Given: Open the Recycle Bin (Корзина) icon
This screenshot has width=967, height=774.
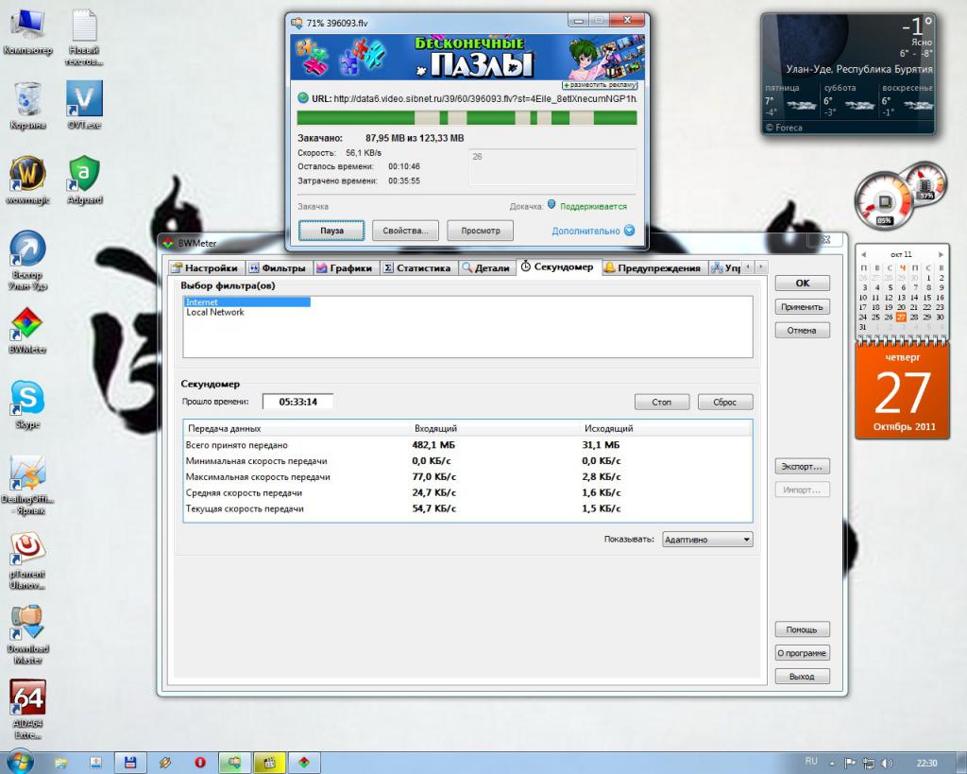Looking at the screenshot, I should click(27, 99).
